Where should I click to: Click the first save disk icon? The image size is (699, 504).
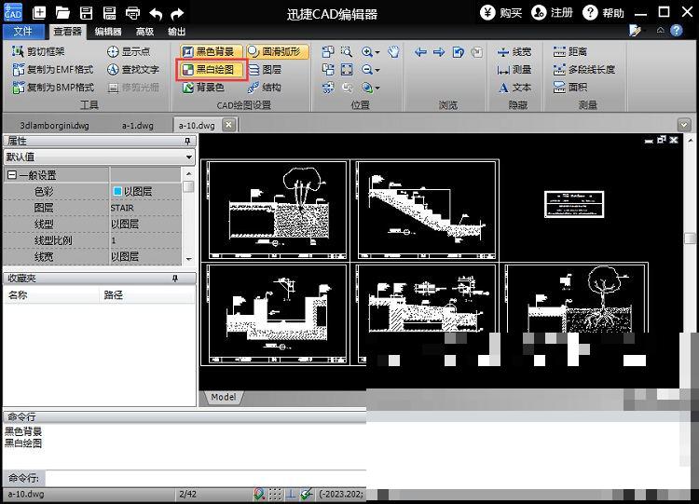[86, 13]
